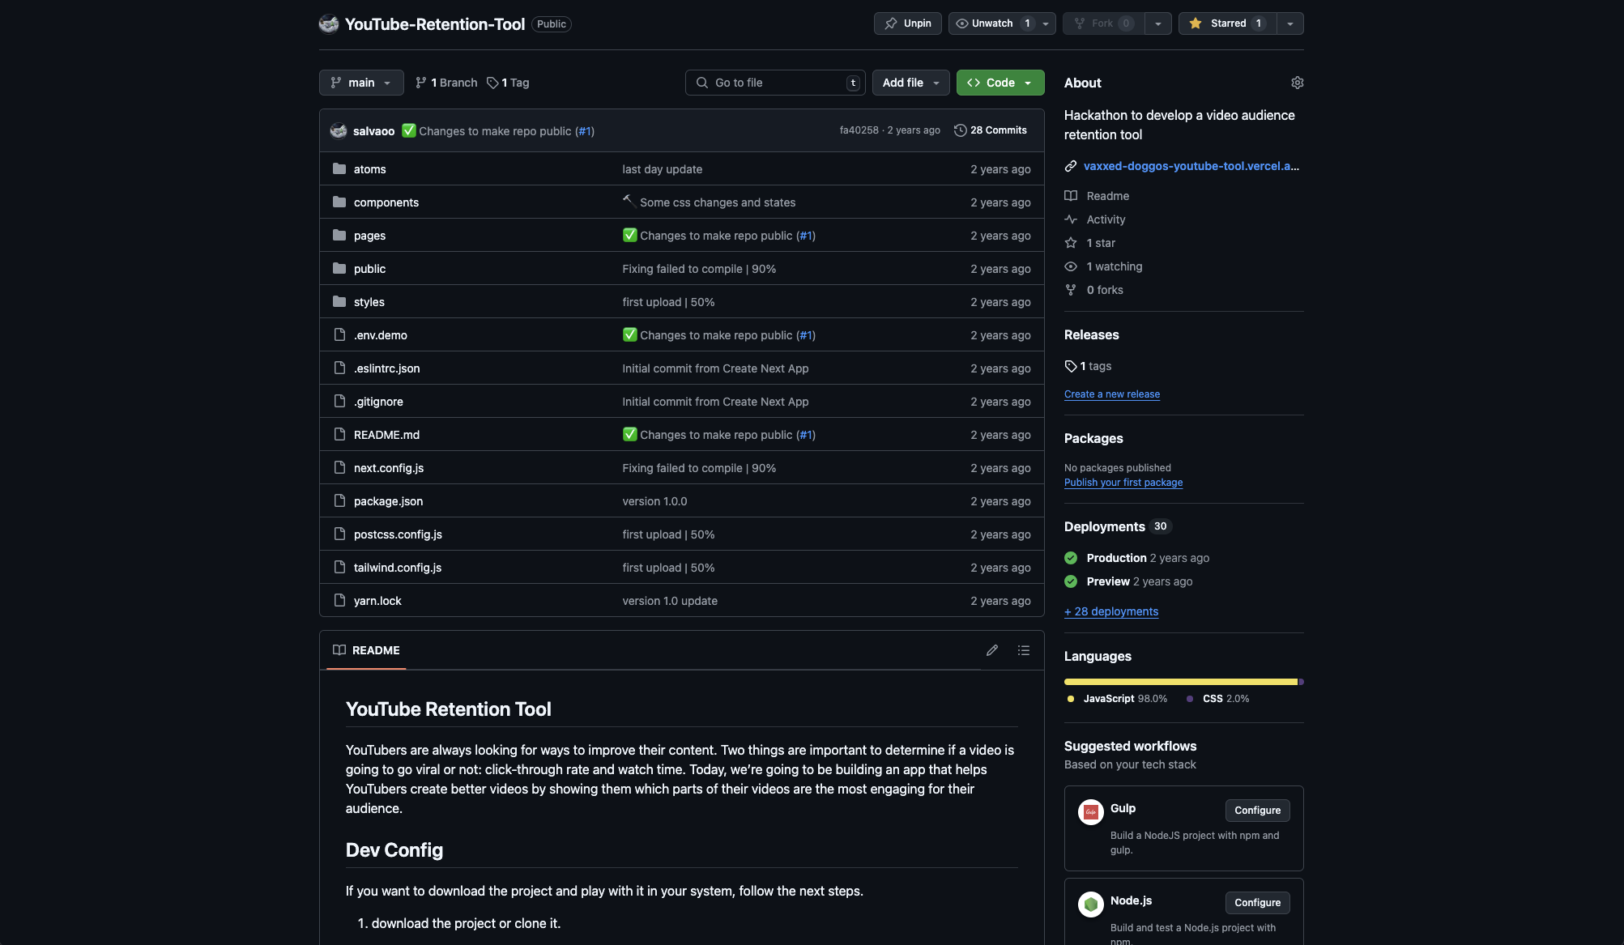The image size is (1624, 945).
Task: Open the components folder icon
Action: point(339,202)
